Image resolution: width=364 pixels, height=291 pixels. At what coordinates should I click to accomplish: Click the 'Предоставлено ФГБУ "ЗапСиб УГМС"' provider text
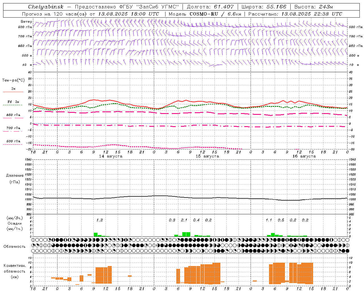point(127,7)
